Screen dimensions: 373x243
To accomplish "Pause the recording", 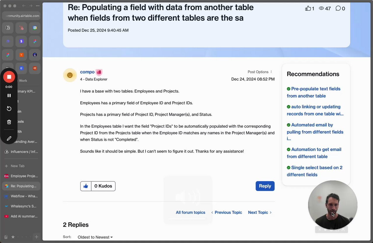I will [9, 96].
